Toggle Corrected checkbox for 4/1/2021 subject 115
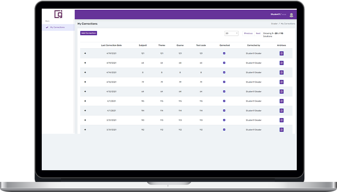 coord(224,101)
